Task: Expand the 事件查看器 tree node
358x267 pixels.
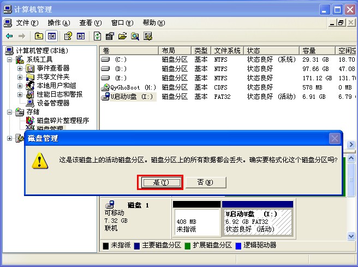Action: coord(20,68)
